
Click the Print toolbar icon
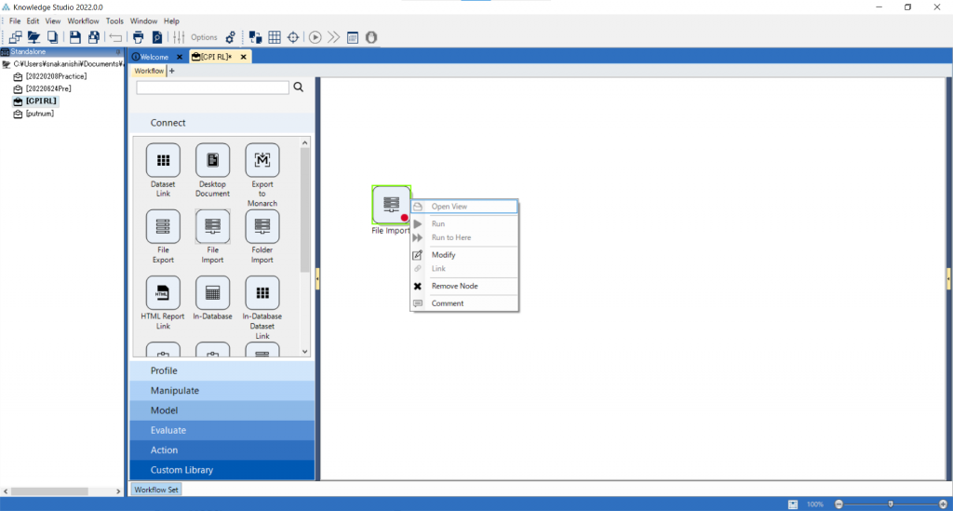tap(138, 37)
